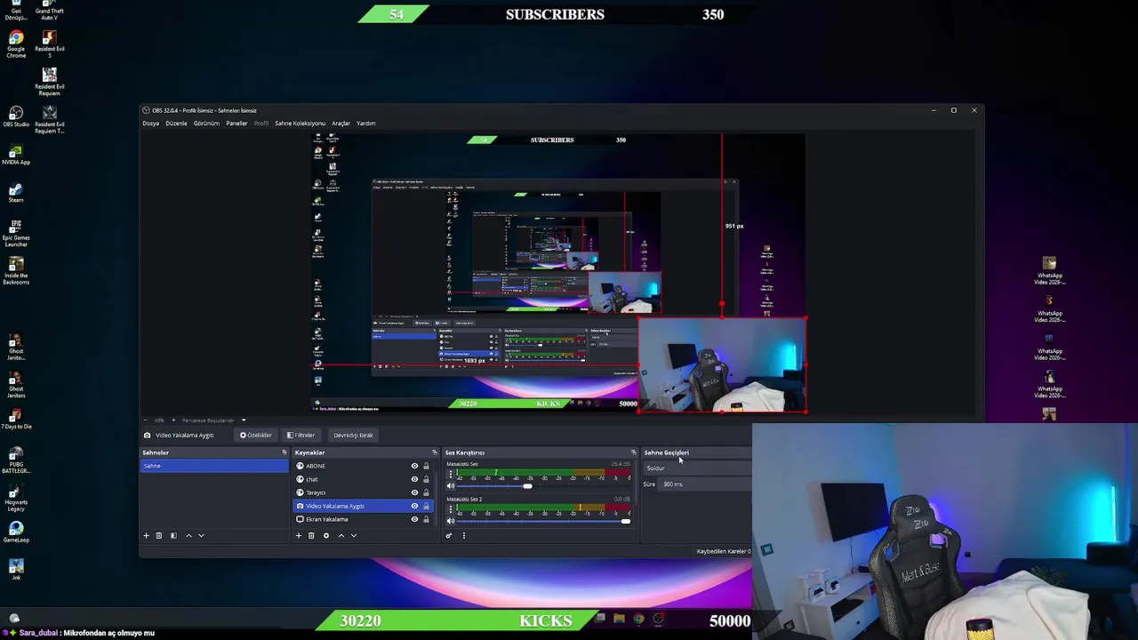Add a new source with plus icon
The width and height of the screenshot is (1138, 640).
pos(299,535)
